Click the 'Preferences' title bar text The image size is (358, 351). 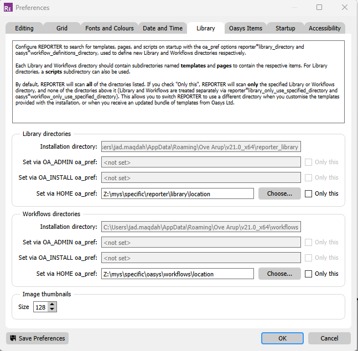pyautogui.click(x=33, y=8)
